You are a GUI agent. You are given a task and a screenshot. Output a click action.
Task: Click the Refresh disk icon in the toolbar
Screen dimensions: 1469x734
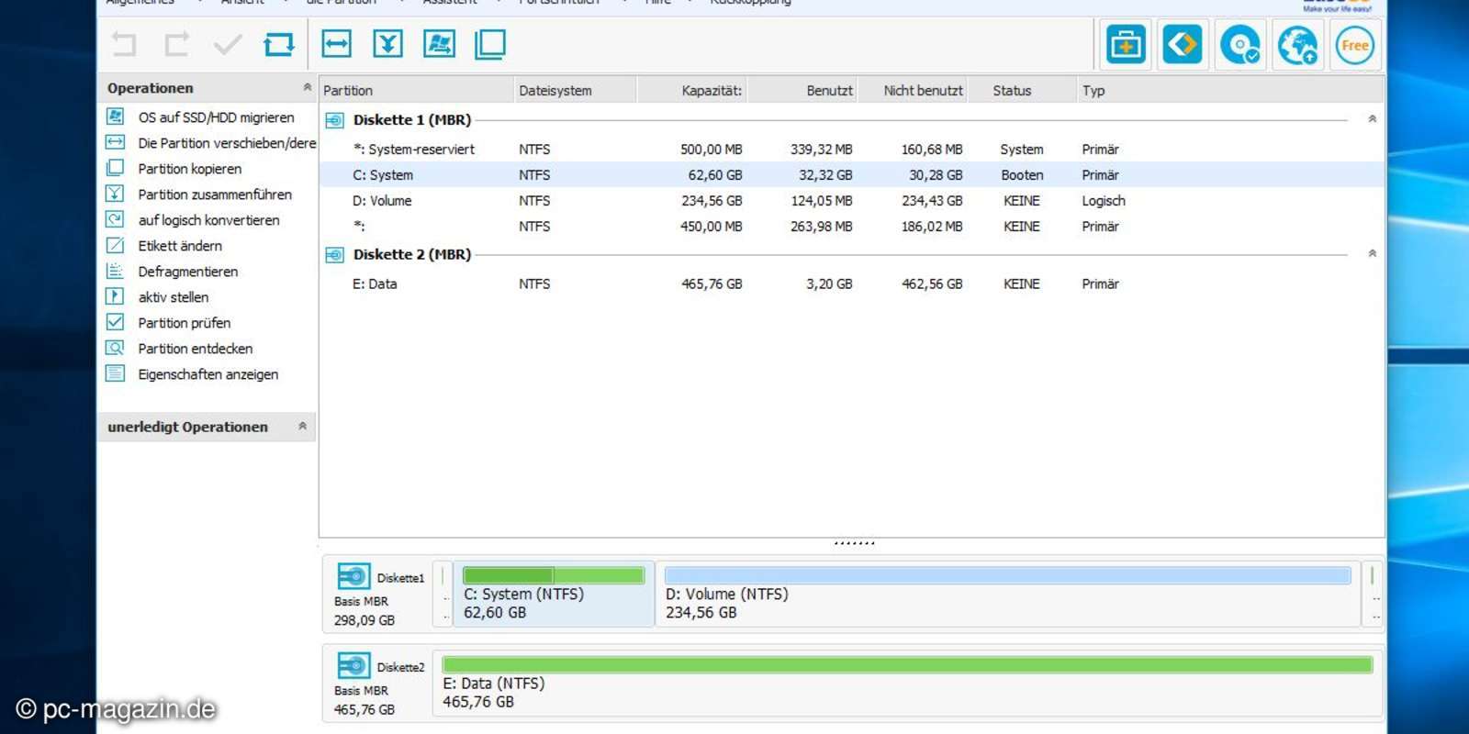[x=279, y=44]
